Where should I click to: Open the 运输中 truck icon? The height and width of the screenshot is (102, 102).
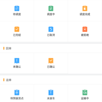point(85,92)
